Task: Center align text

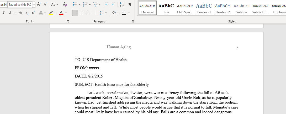Action: pyautogui.click(x=81, y=13)
